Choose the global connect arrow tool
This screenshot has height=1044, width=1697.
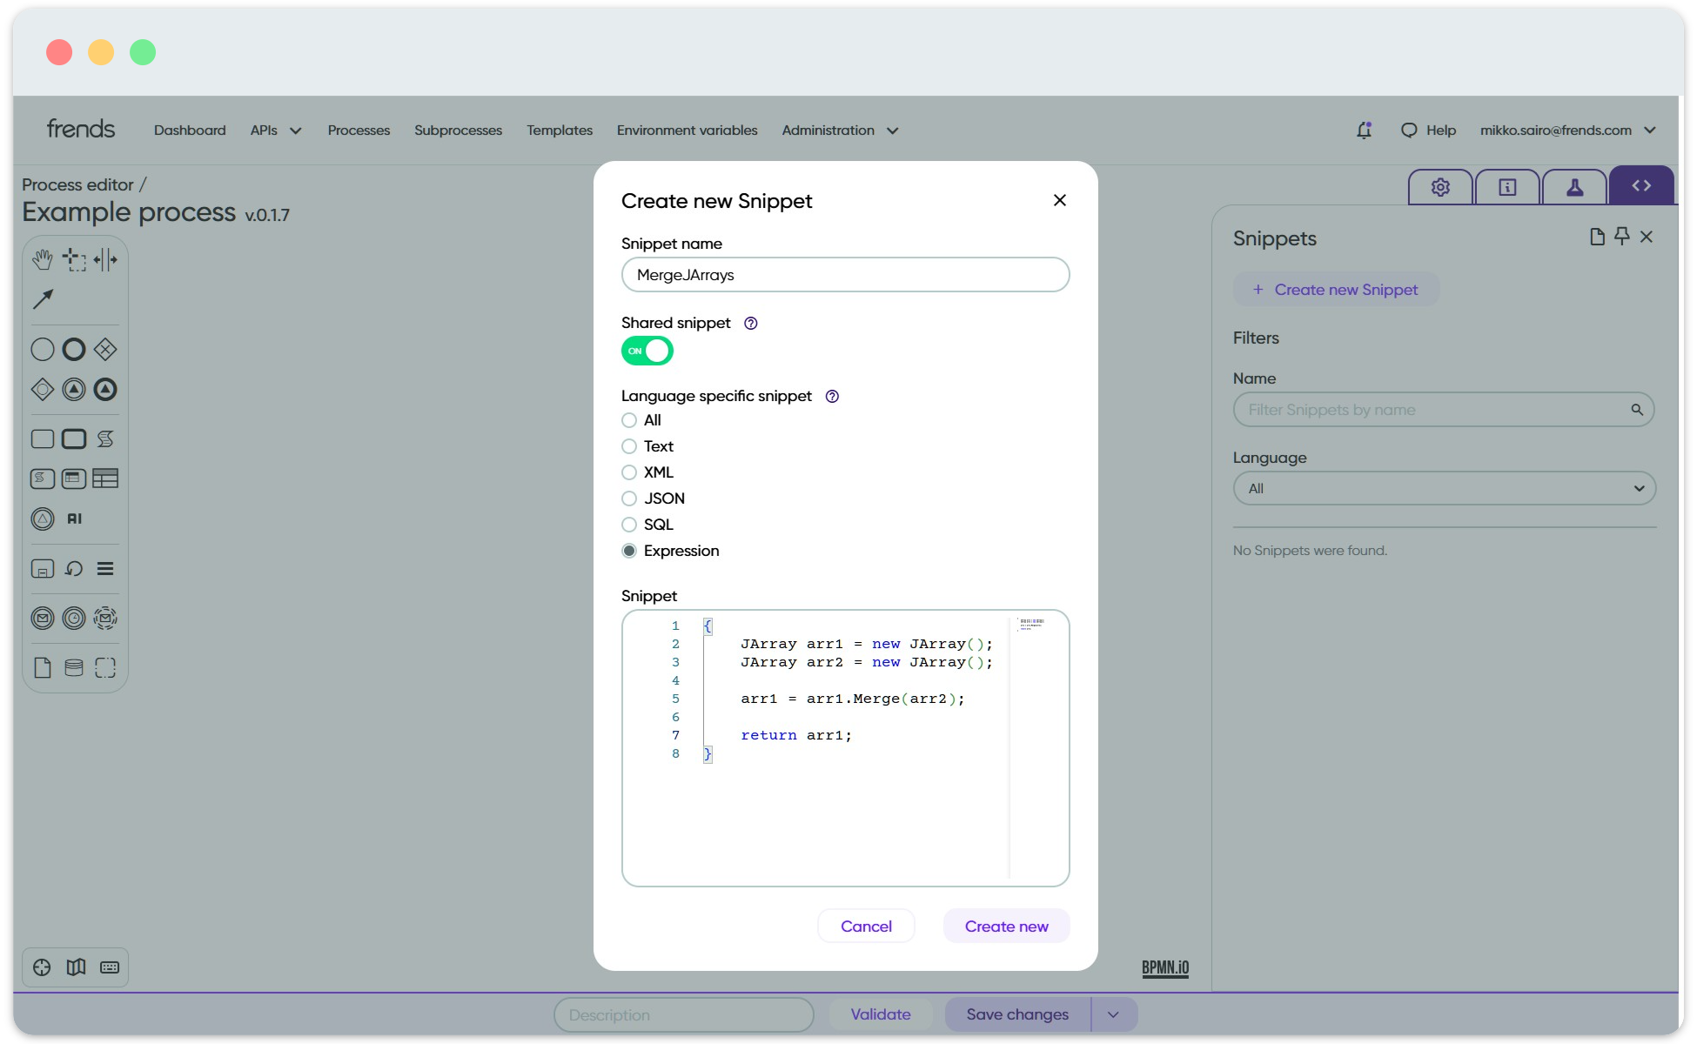(x=43, y=299)
